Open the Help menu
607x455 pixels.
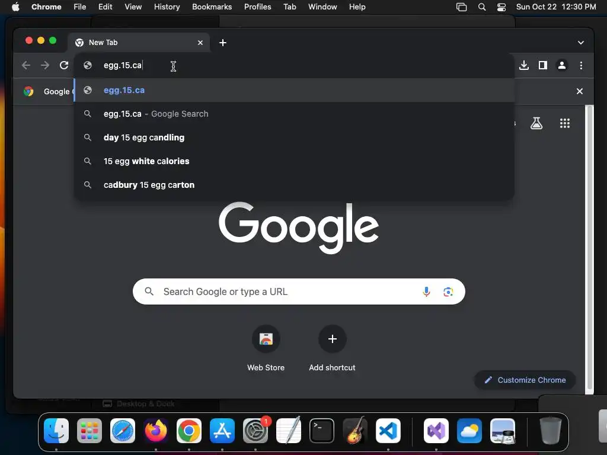(x=357, y=7)
